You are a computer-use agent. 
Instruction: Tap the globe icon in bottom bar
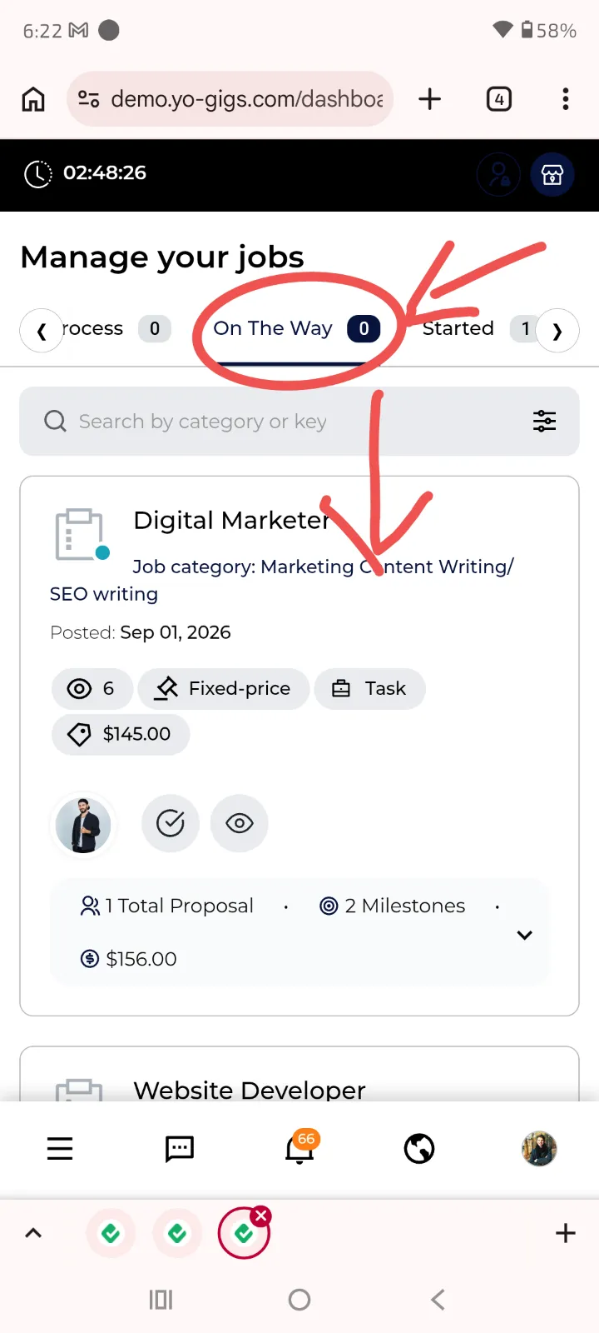tap(419, 1149)
